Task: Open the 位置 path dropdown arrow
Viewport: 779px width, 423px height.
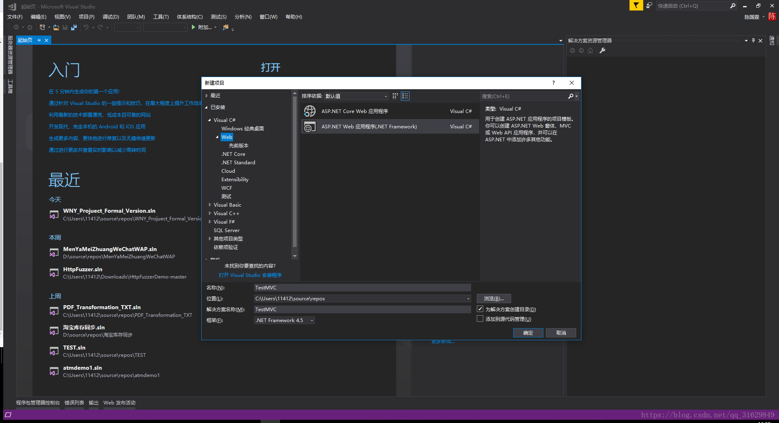Action: 468,299
